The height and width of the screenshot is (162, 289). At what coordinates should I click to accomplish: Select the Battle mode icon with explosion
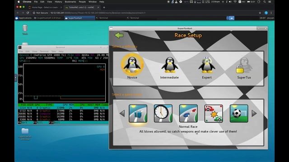214,113
